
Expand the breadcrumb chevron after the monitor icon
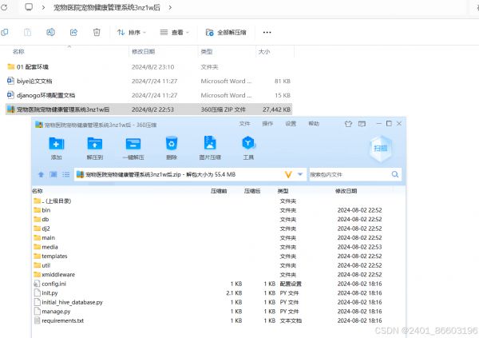coord(43,7)
